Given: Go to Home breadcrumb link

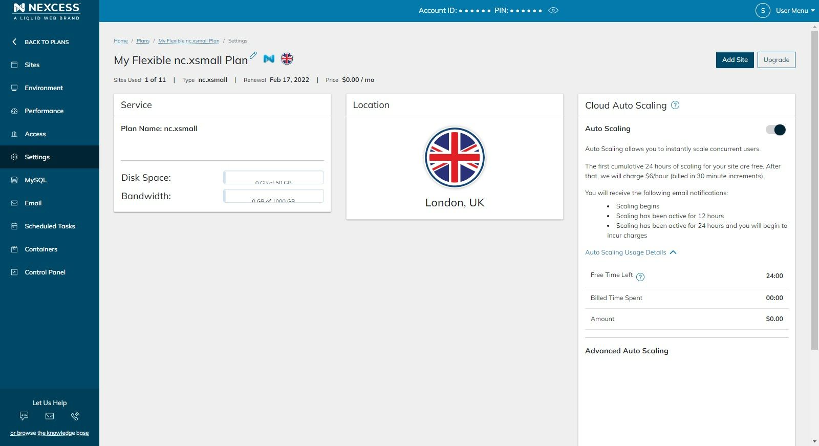Looking at the screenshot, I should [121, 41].
